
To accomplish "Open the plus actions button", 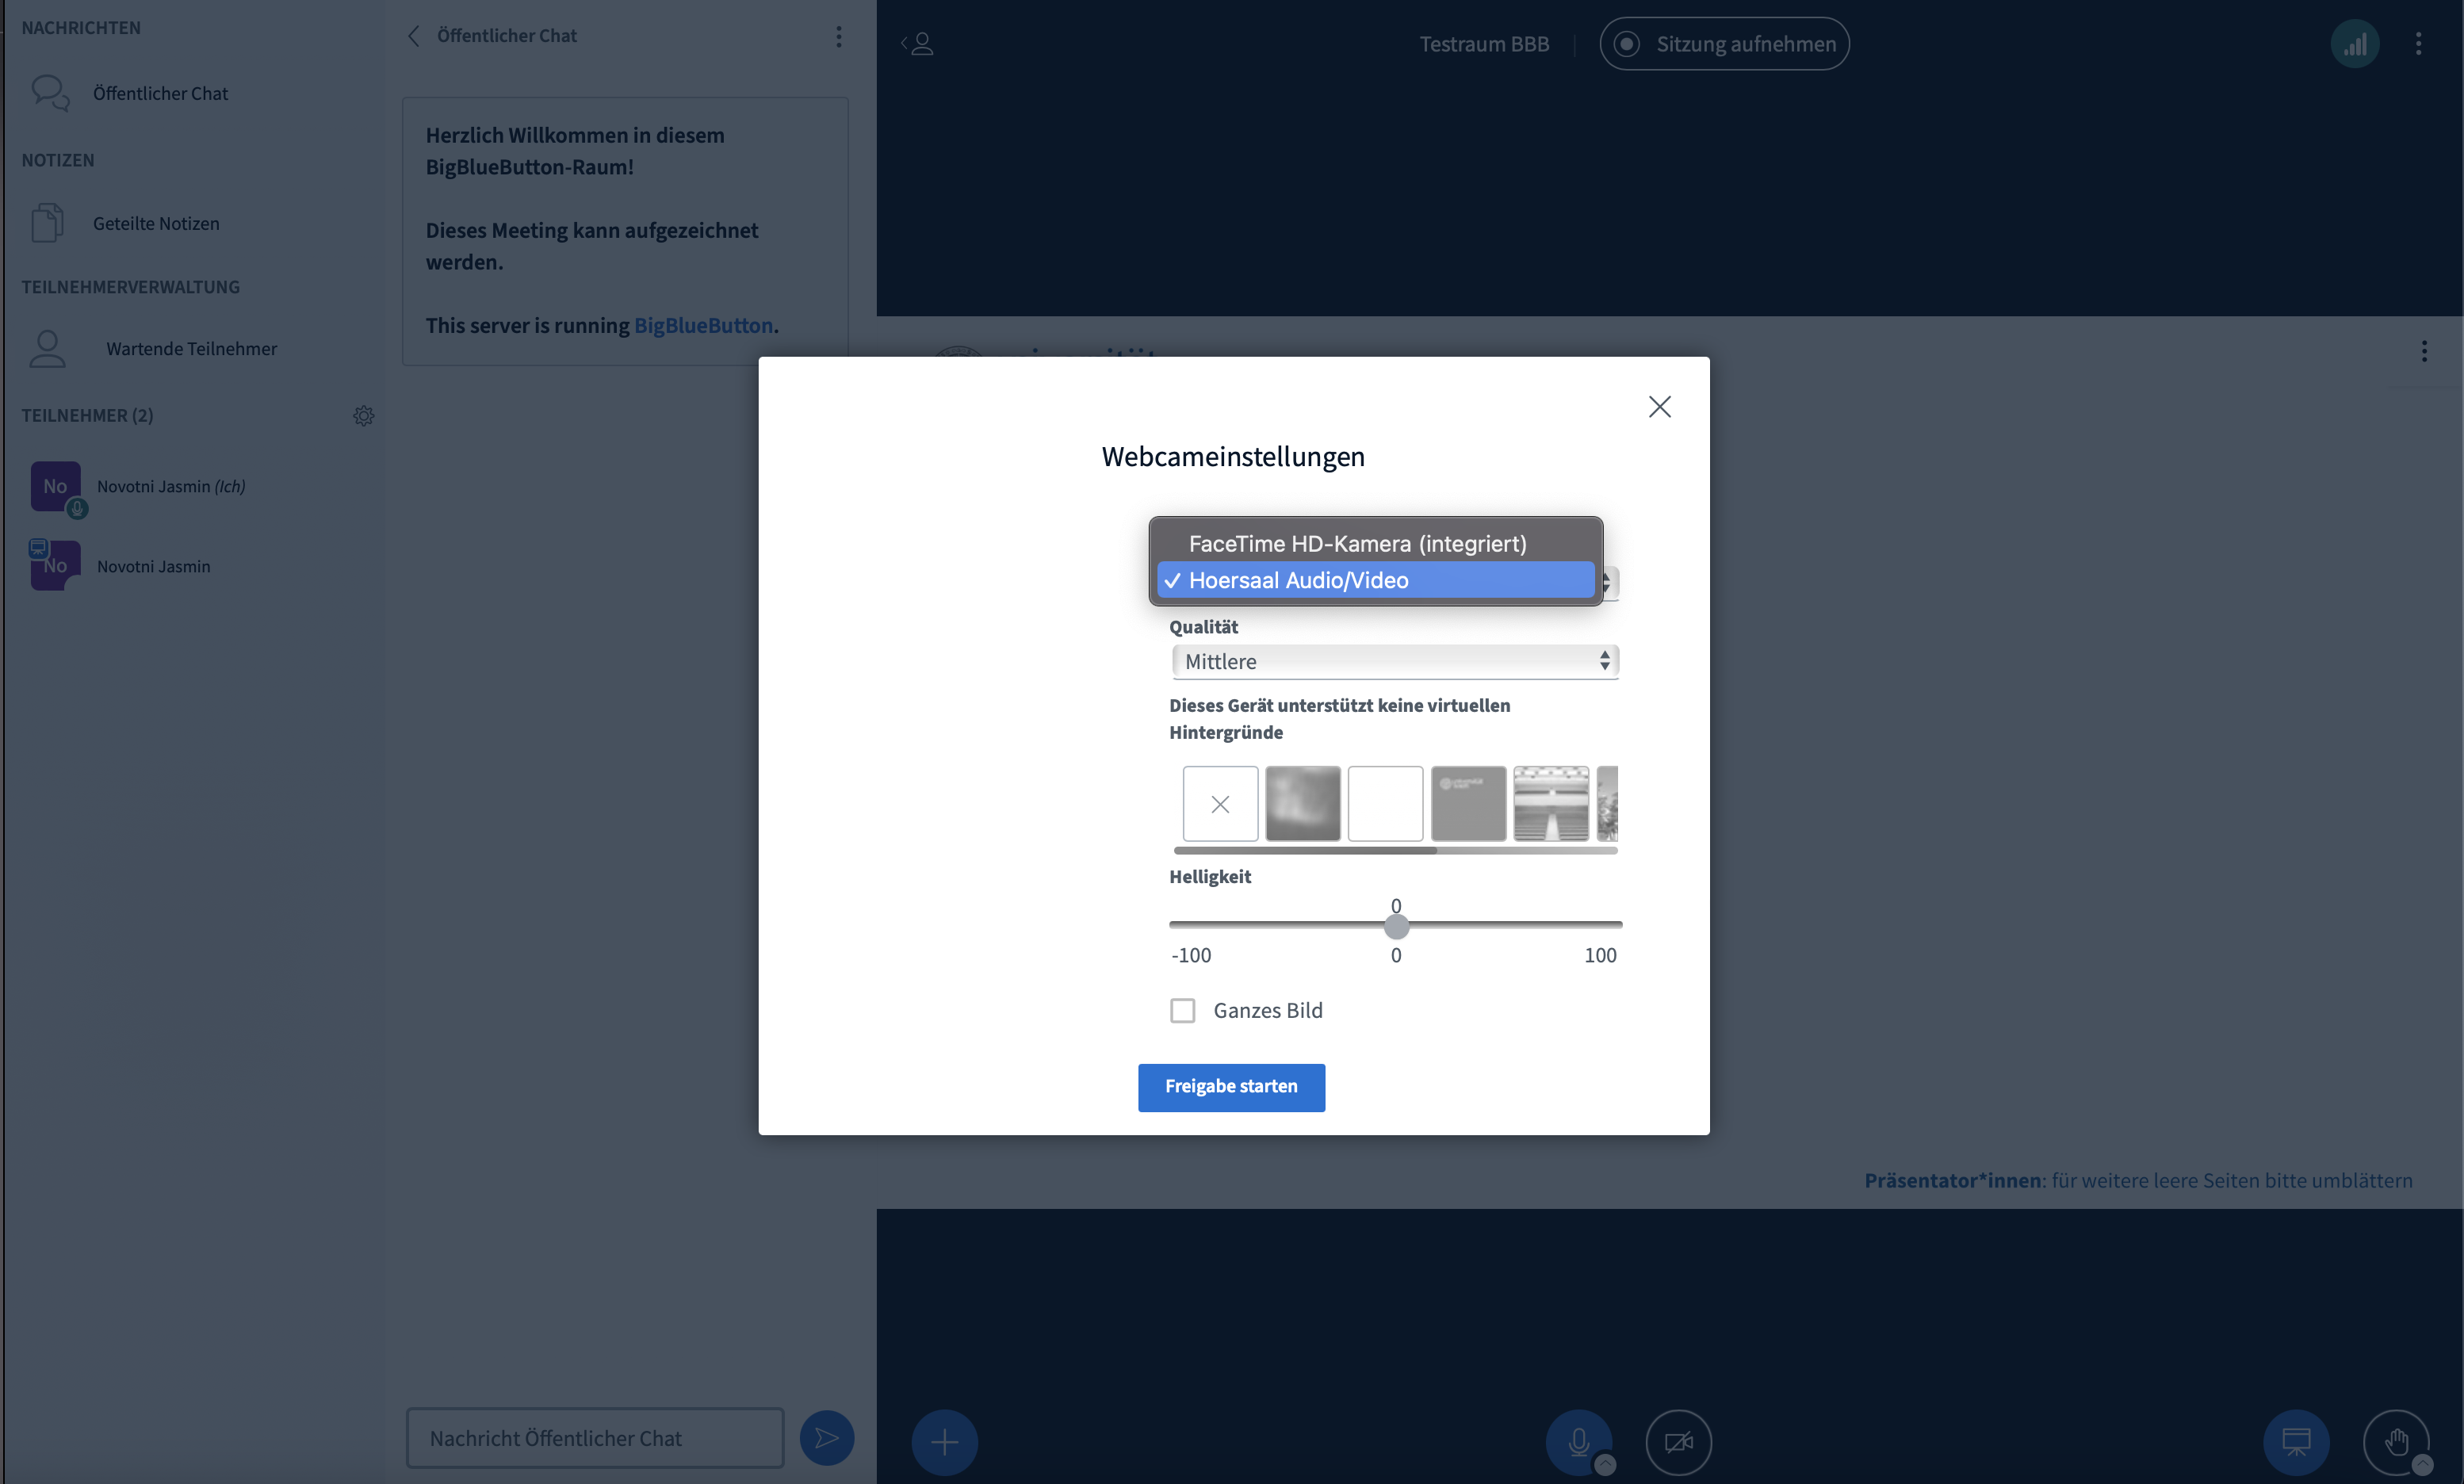I will tap(944, 1442).
